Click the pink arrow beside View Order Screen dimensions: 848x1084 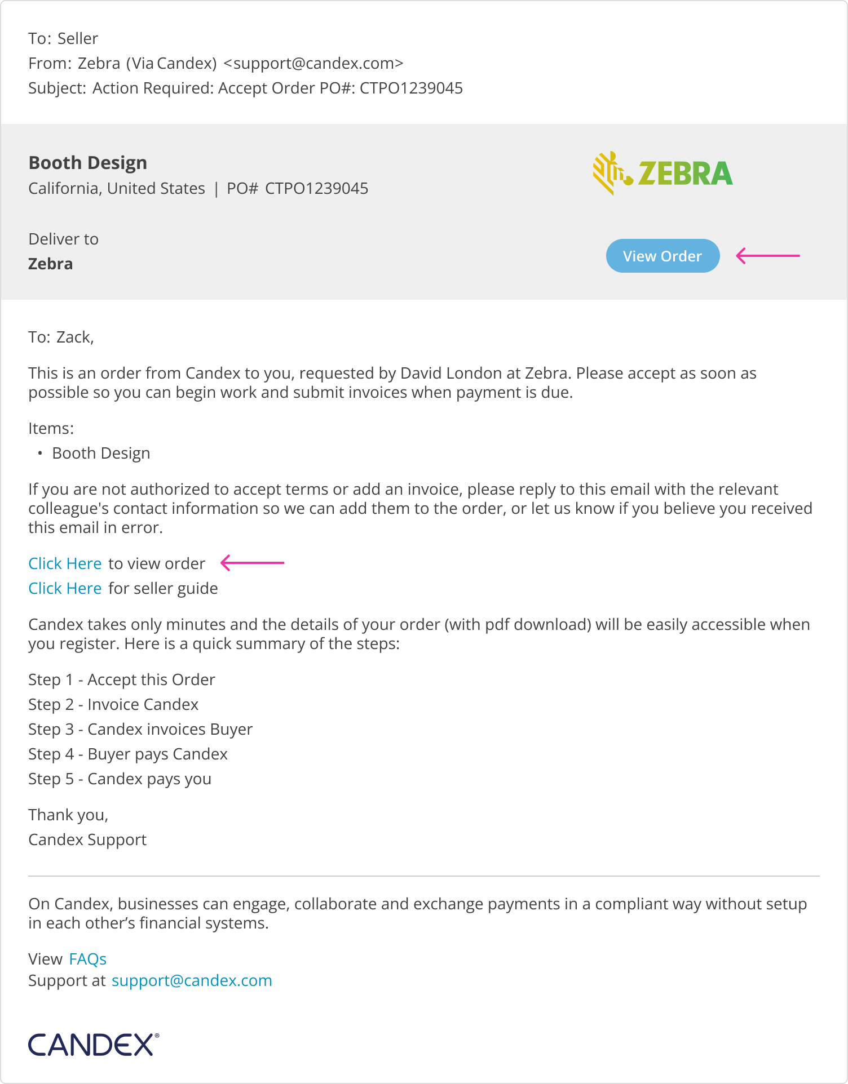[x=768, y=256]
